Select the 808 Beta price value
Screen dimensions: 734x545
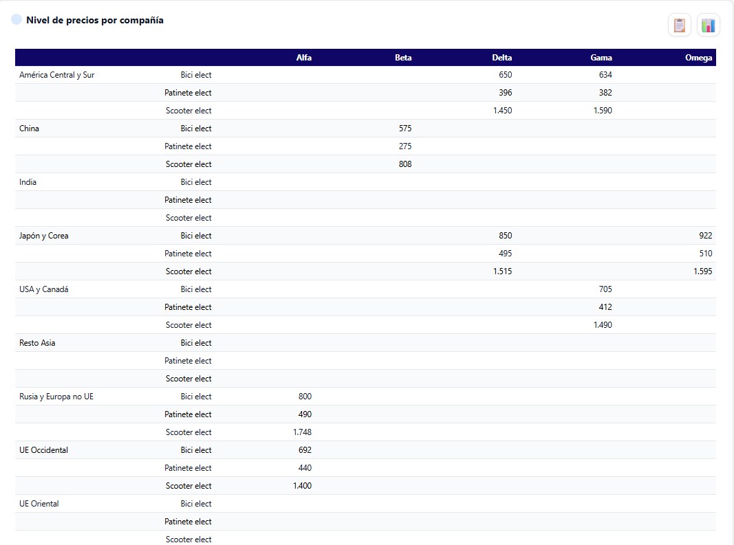[x=405, y=164]
